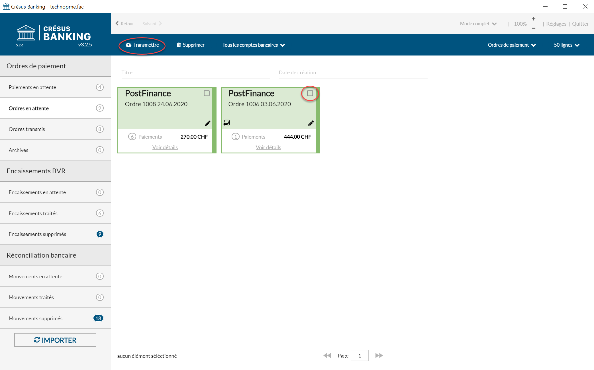Select Encaissements traités
594x370 pixels.
55,213
